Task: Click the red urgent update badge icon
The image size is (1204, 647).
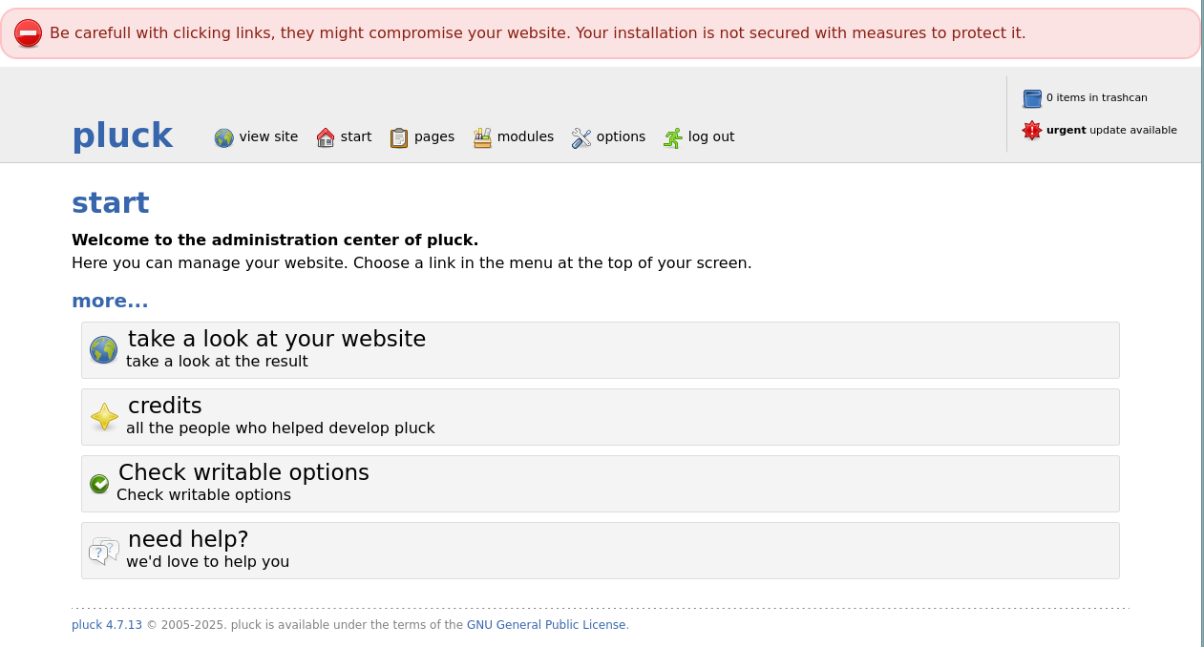Action: (1032, 131)
